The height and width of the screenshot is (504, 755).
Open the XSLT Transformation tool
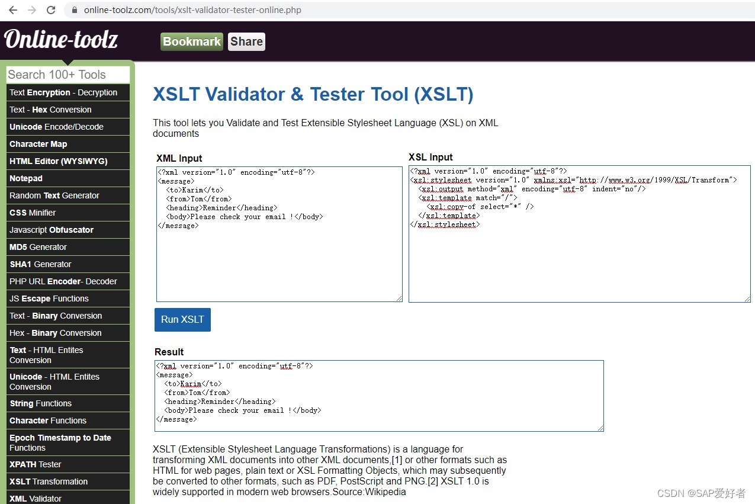point(48,481)
